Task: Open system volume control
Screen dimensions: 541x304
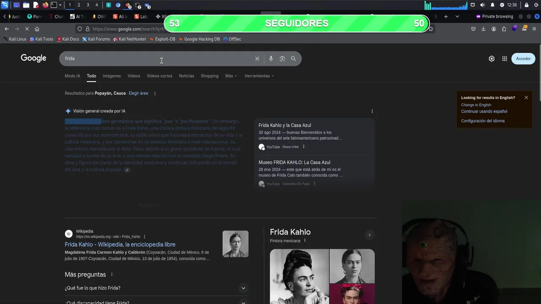Action: 483,5
